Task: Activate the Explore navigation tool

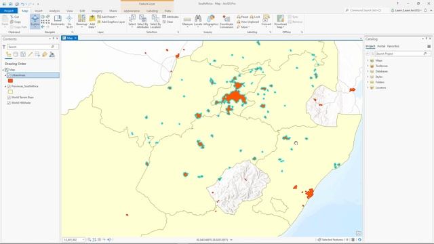Action: (x=35, y=21)
